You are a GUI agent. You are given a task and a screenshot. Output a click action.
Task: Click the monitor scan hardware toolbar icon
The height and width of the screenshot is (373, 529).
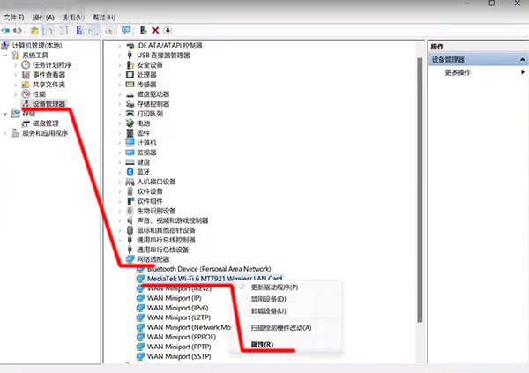(x=126, y=30)
